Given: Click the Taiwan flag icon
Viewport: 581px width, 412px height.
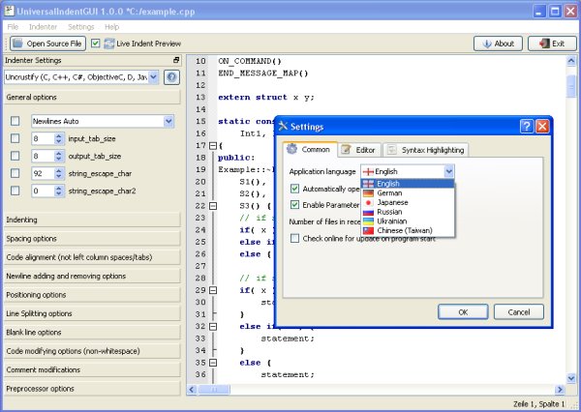Looking at the screenshot, I should pos(368,230).
